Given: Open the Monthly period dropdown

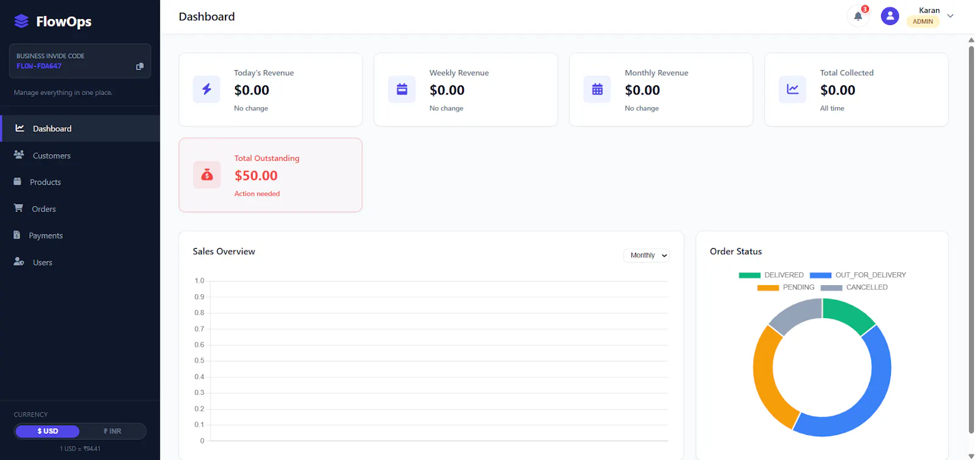Looking at the screenshot, I should (647, 255).
